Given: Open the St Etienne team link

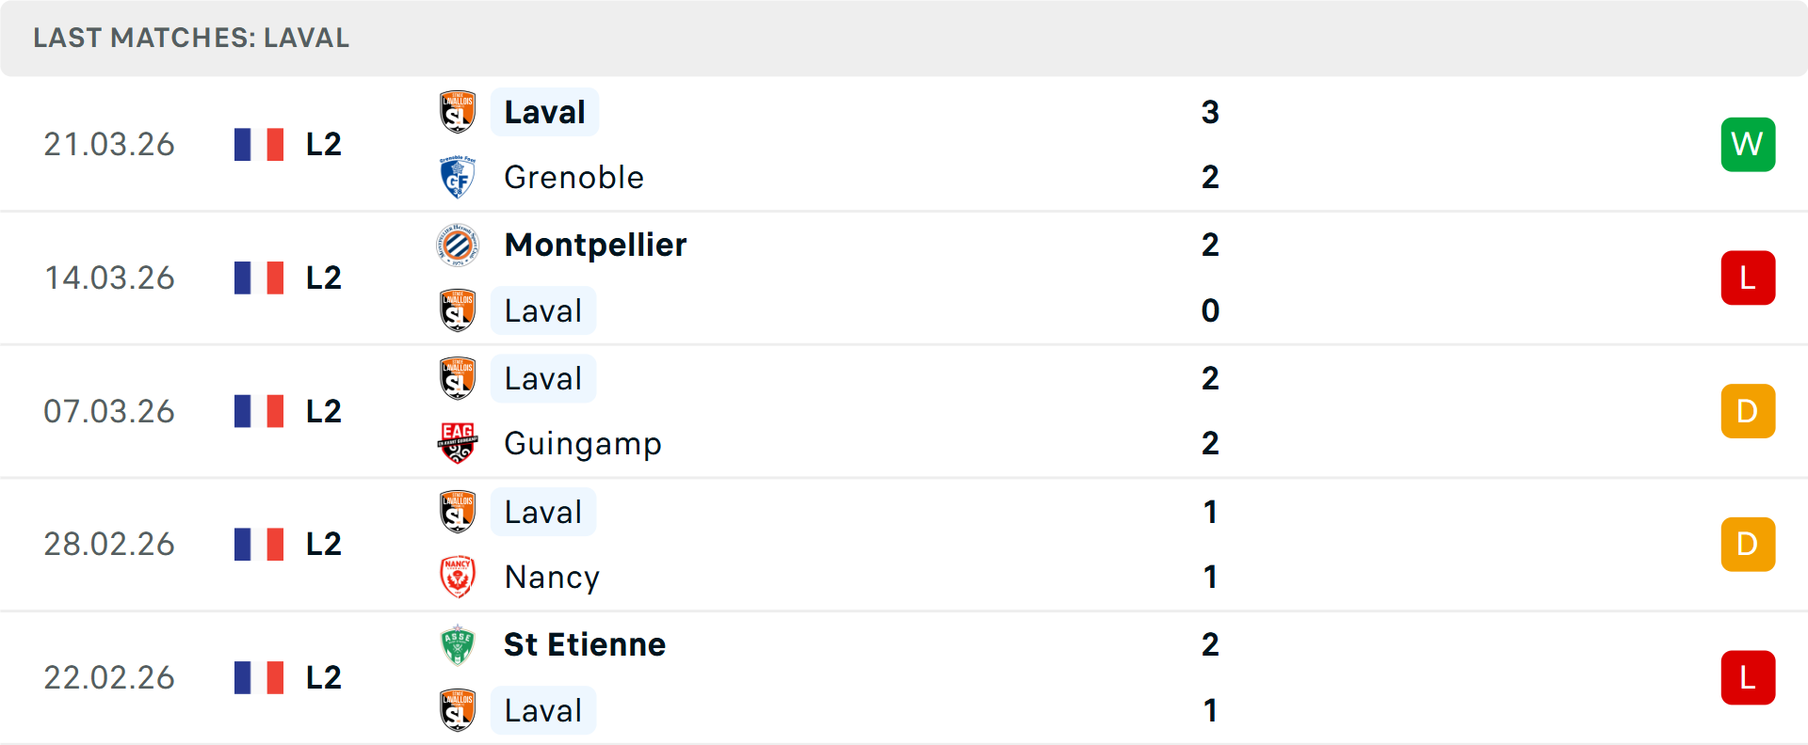Looking at the screenshot, I should click(x=584, y=644).
